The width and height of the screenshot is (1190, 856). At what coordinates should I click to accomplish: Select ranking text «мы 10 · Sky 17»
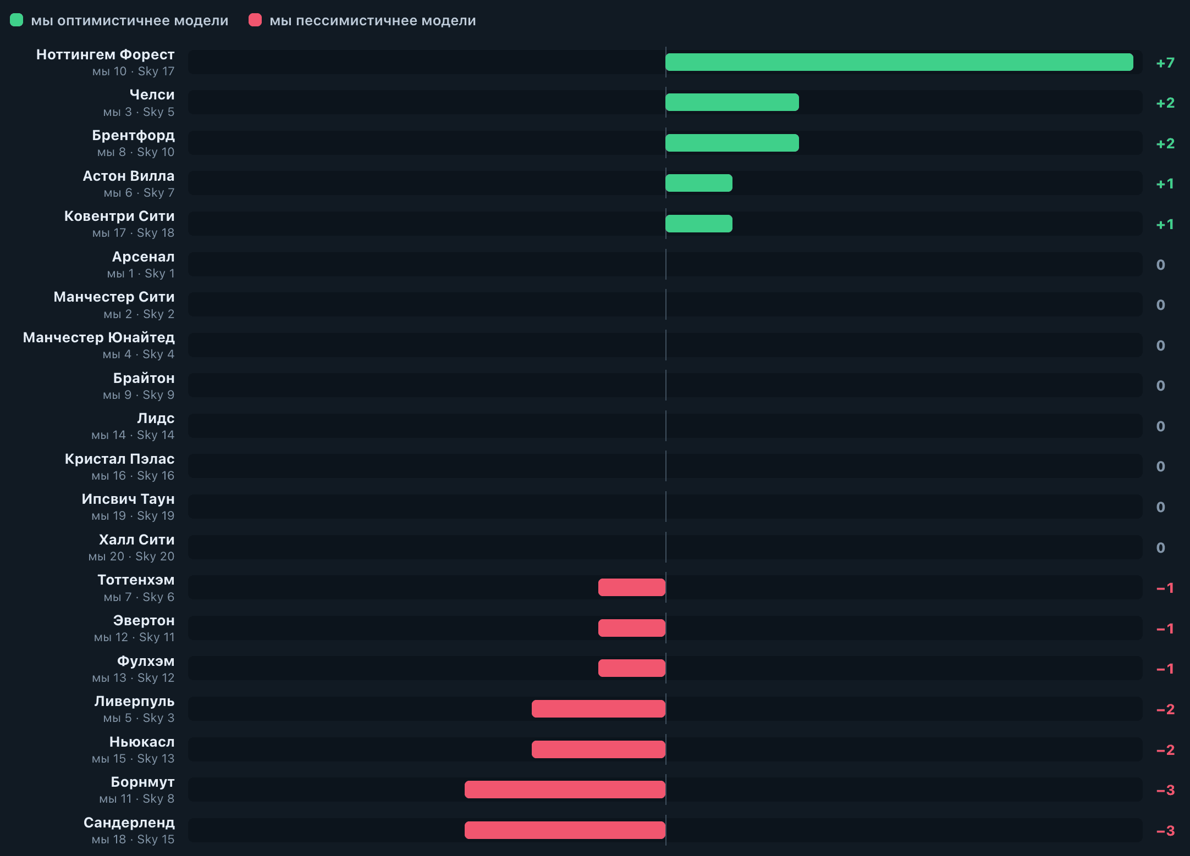(x=133, y=71)
